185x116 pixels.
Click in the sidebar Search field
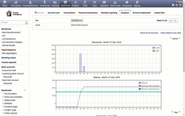click(13, 22)
